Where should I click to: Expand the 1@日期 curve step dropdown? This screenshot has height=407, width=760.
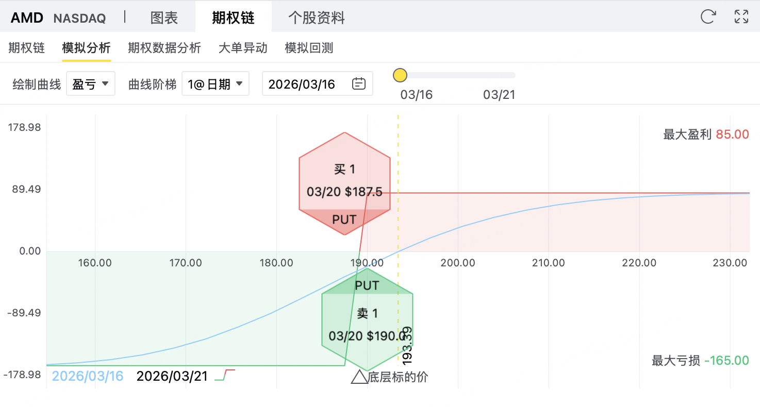coord(215,84)
